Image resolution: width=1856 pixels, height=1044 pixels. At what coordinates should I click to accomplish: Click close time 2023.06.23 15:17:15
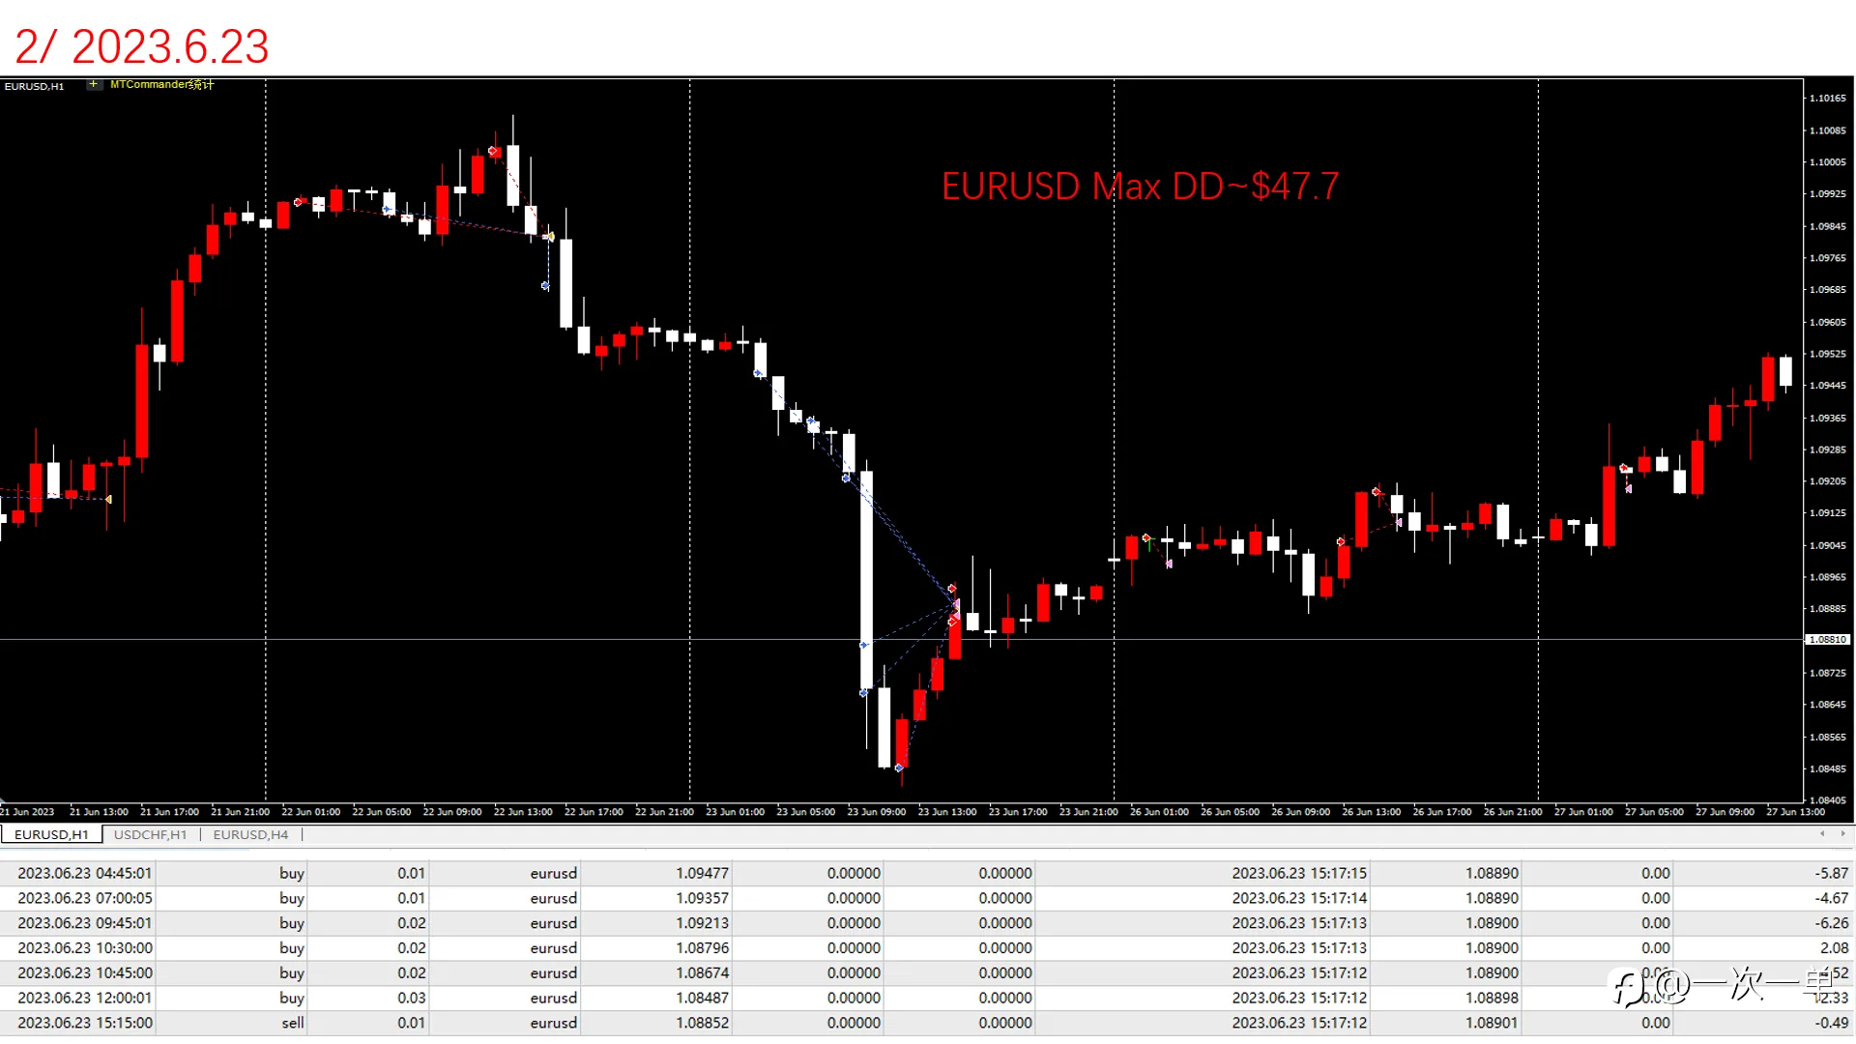tap(1299, 873)
